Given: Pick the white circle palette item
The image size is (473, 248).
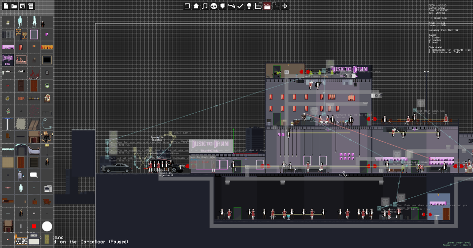Looking at the screenshot, I should coord(47,226).
